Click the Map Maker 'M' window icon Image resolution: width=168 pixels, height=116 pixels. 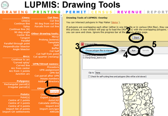(82, 44)
